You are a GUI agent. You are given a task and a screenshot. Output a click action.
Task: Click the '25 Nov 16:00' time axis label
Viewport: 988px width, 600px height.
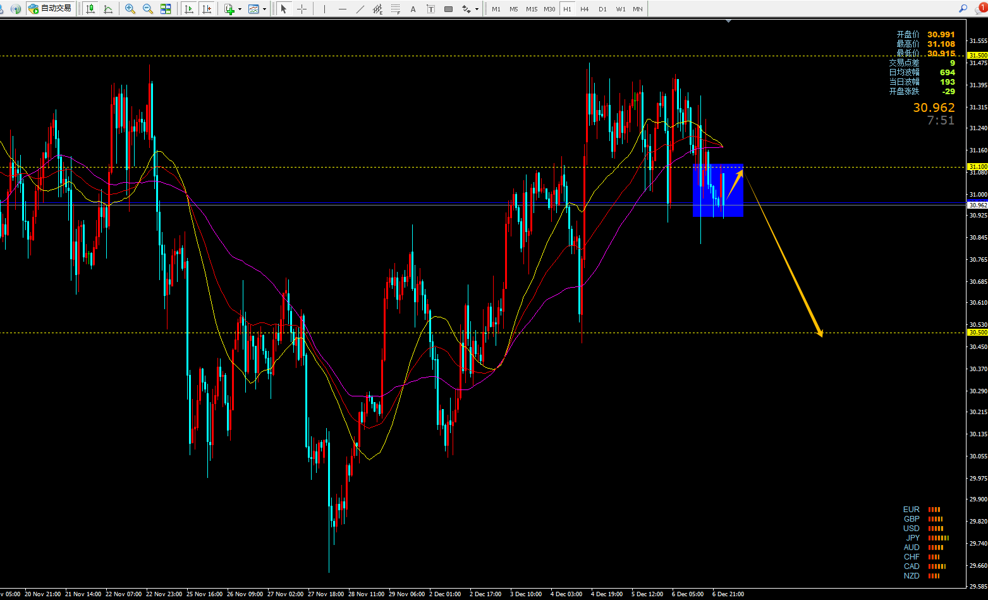coord(204,594)
